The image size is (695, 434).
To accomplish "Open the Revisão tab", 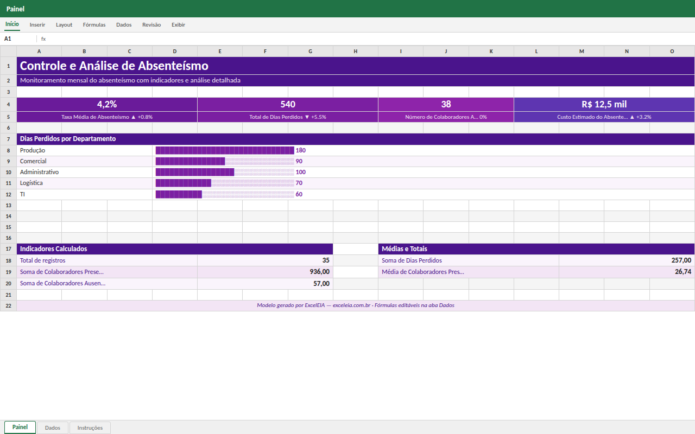I will coord(151,25).
